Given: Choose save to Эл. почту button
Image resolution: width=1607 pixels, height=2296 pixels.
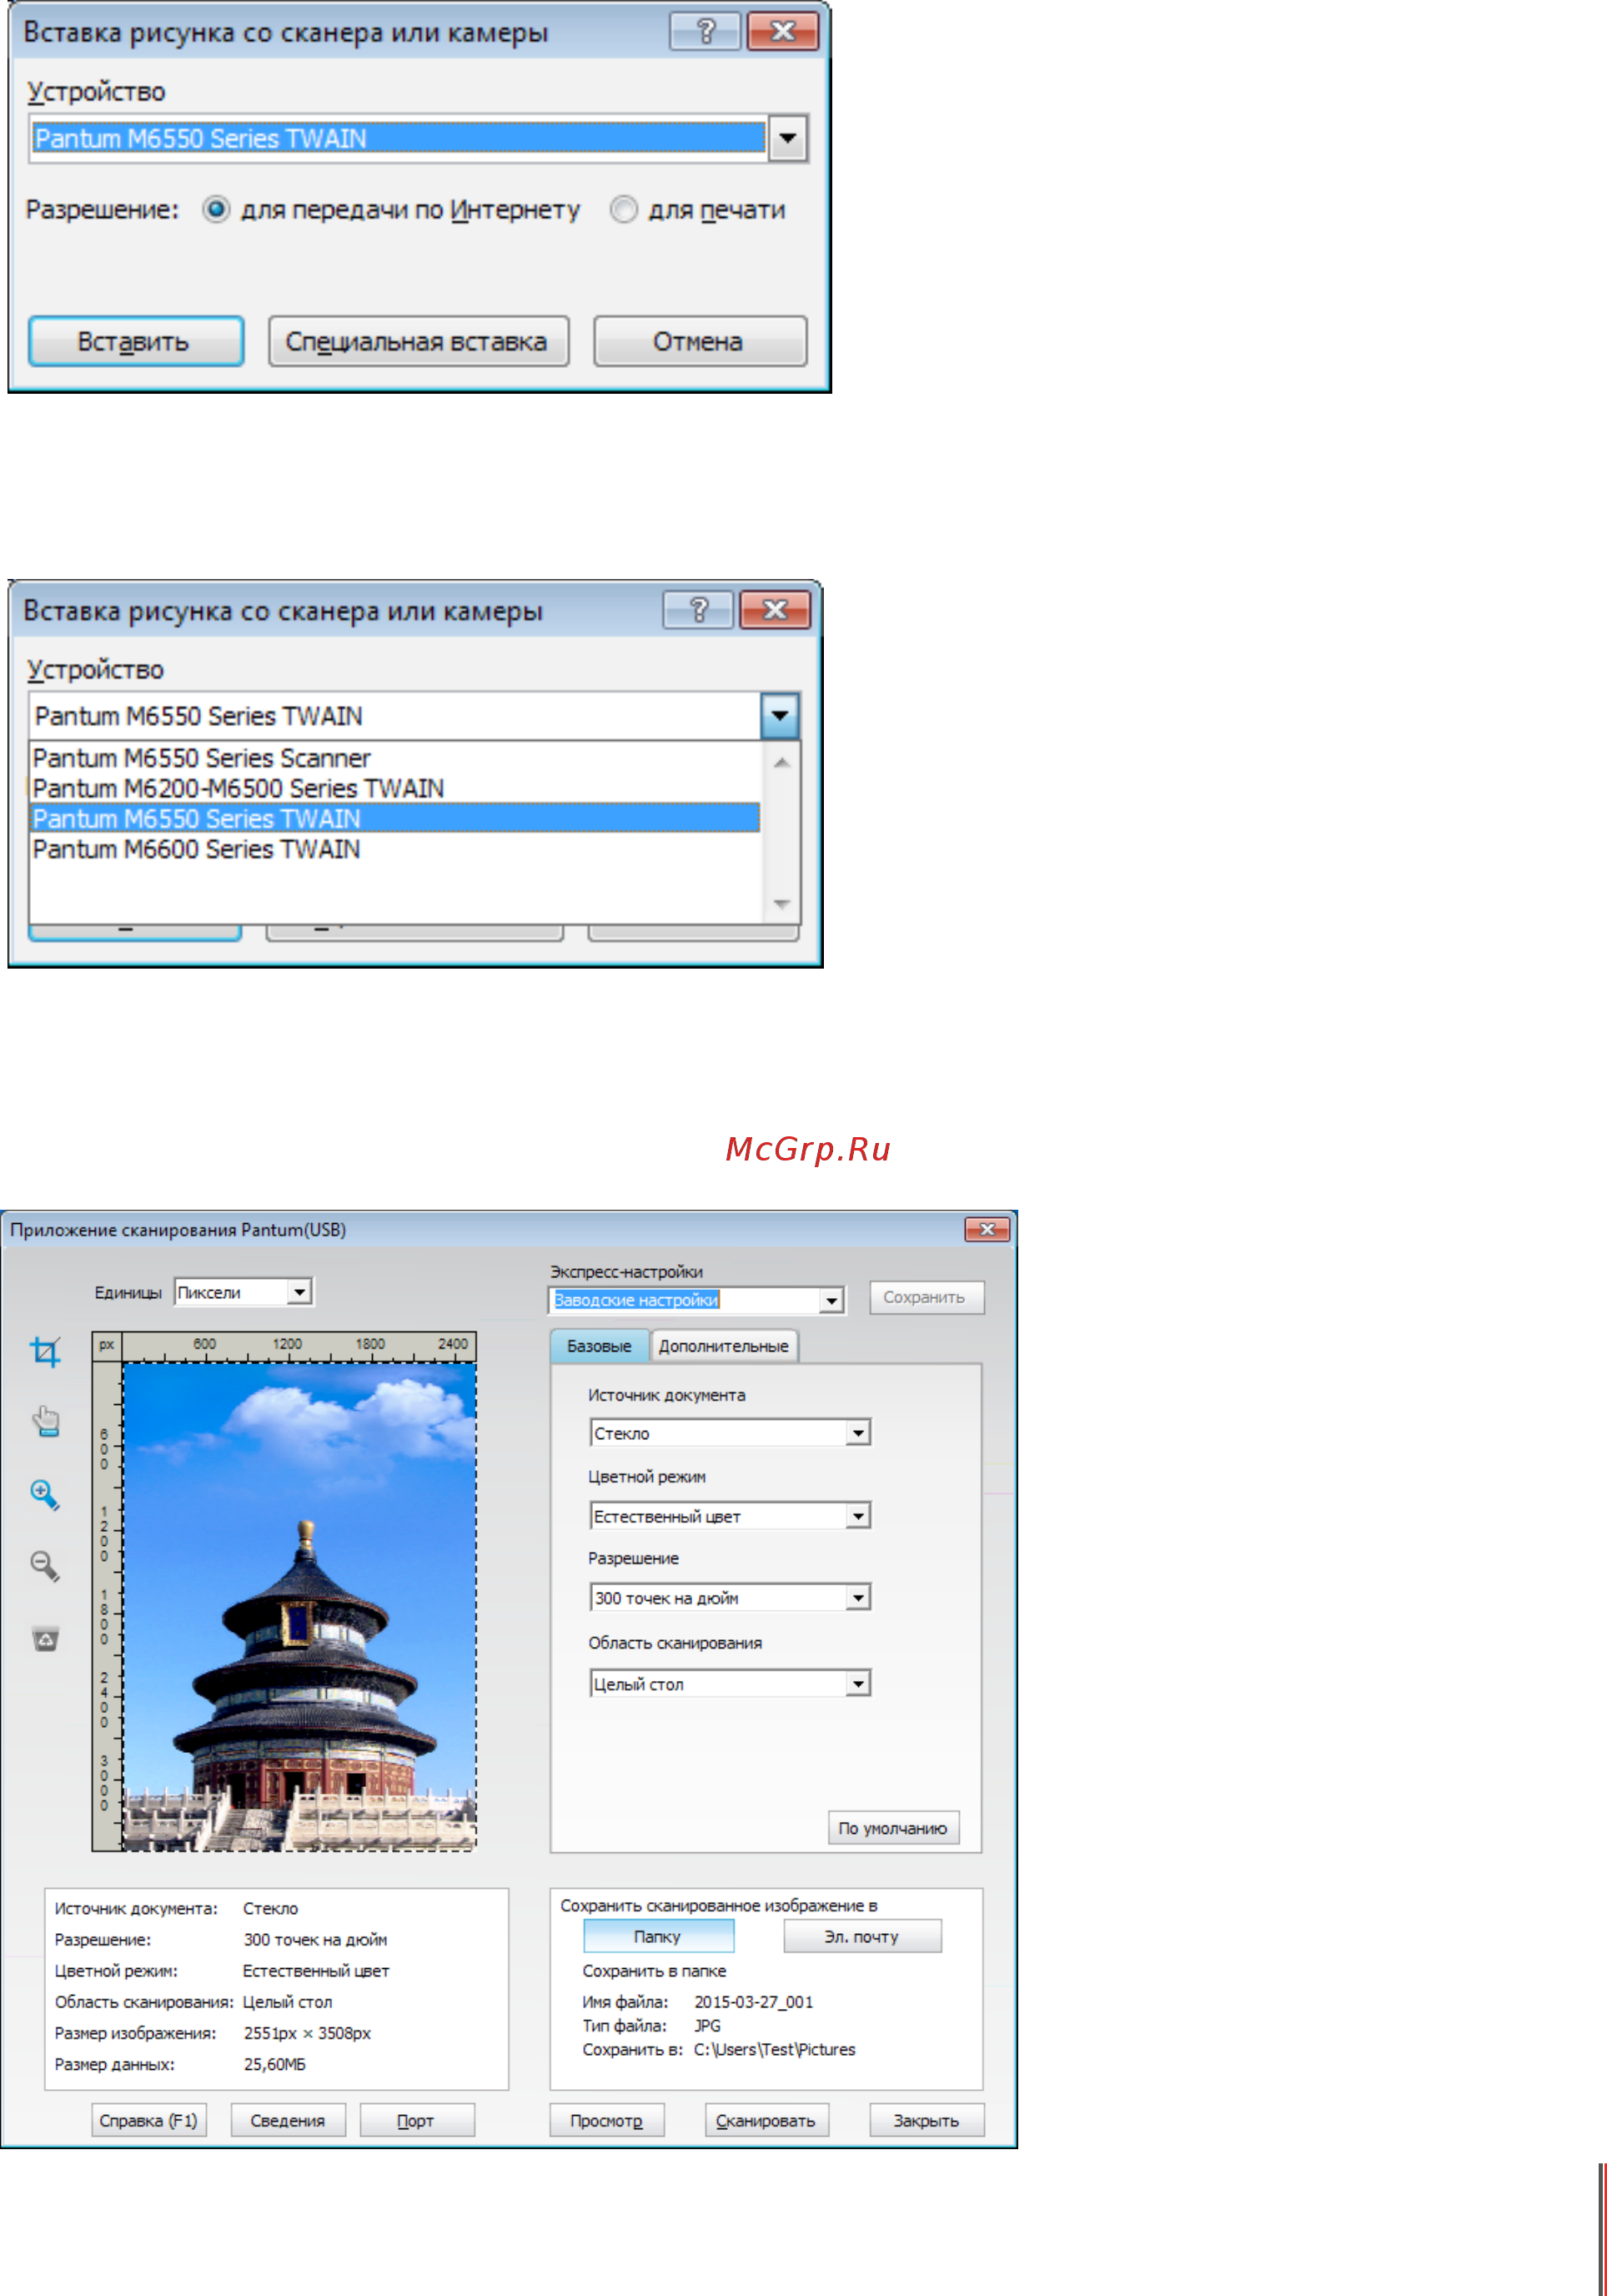Looking at the screenshot, I should point(861,1936).
